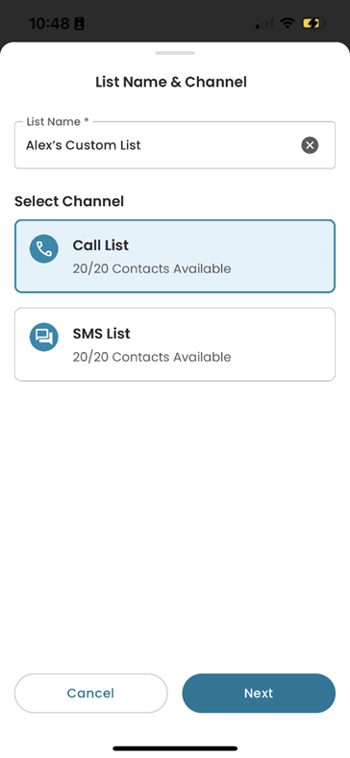Tap 20/20 Contacts Available under Call List

coord(152,268)
